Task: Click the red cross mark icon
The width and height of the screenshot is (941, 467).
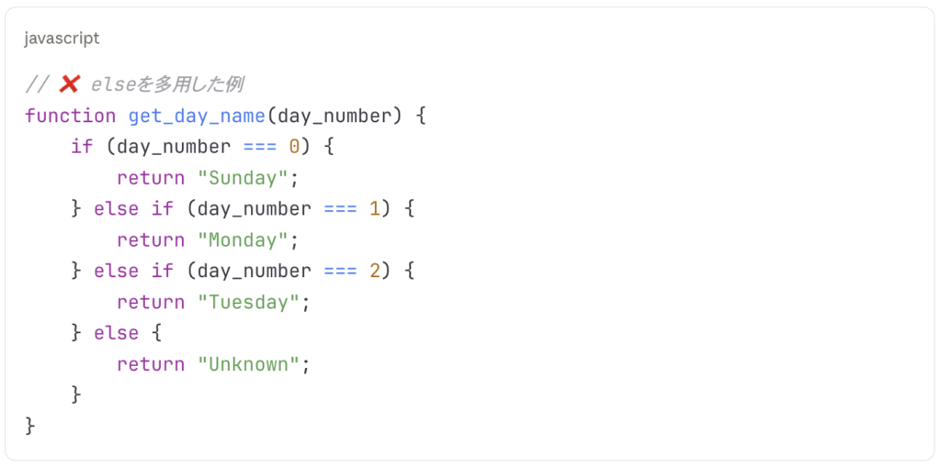Action: tap(69, 84)
